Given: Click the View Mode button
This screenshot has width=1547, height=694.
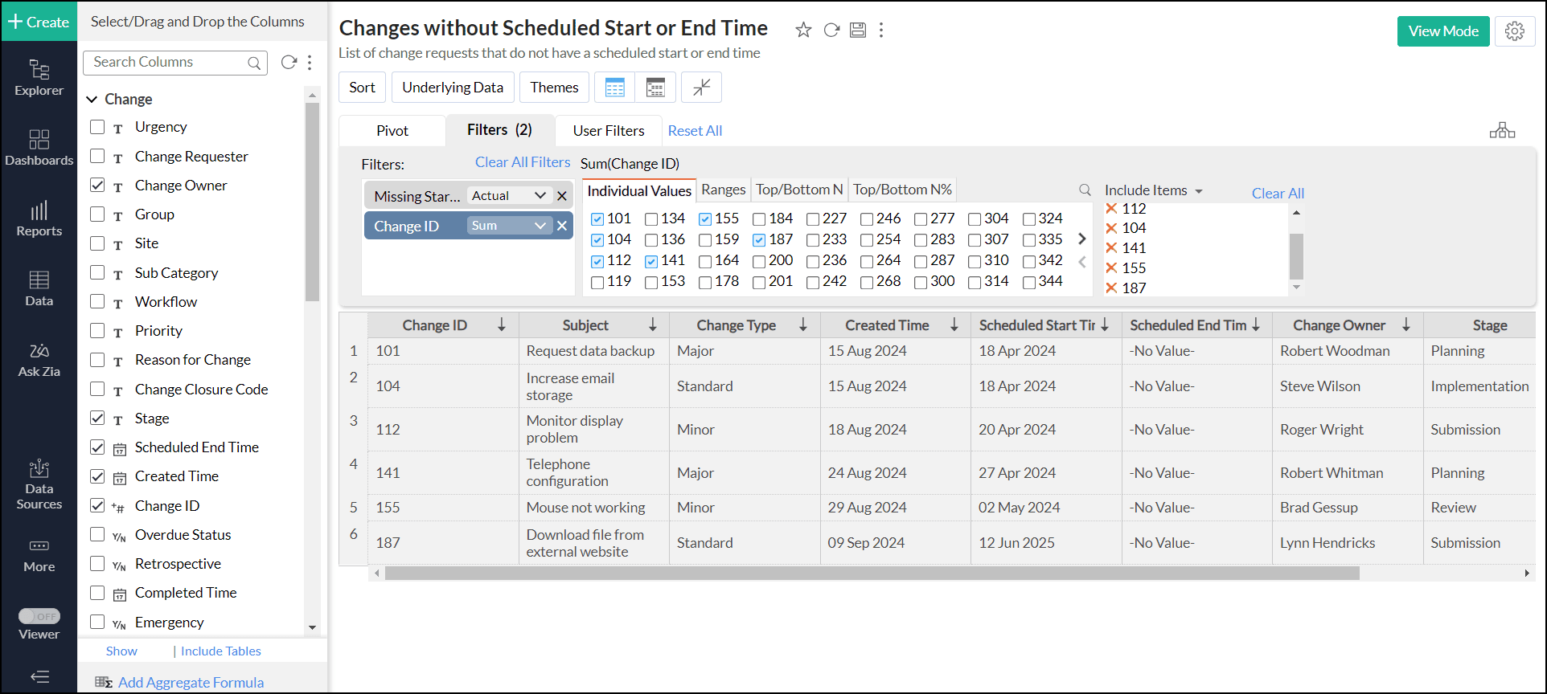Looking at the screenshot, I should pyautogui.click(x=1442, y=31).
